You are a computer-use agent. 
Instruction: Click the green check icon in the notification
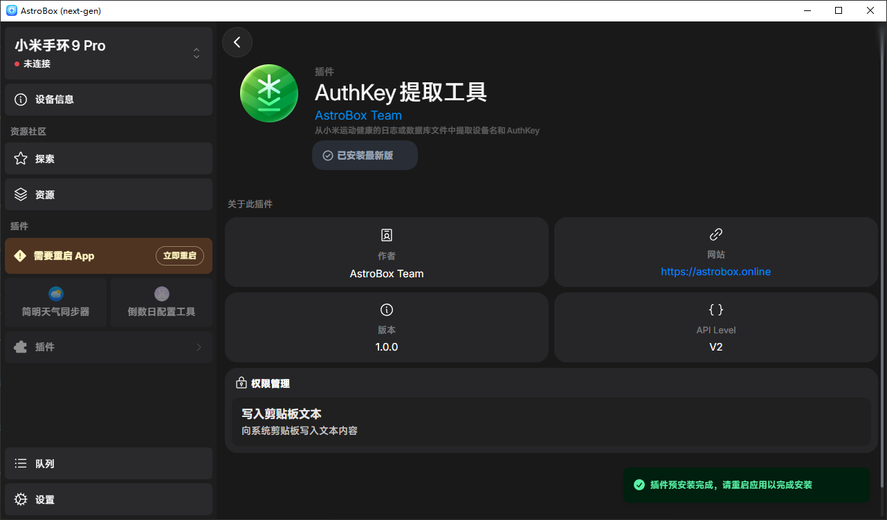tap(639, 485)
